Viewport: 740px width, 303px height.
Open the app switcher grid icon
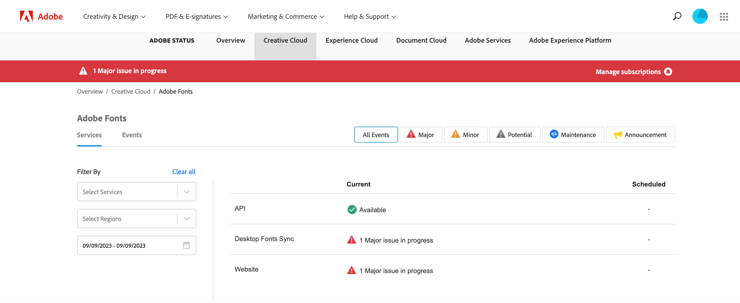coord(724,17)
